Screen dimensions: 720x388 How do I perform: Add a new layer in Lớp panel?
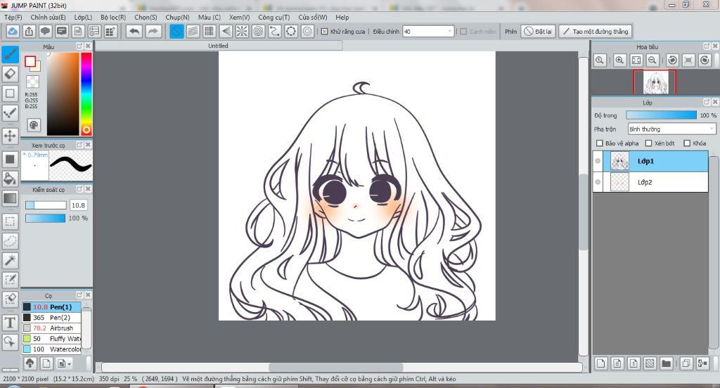click(x=600, y=363)
